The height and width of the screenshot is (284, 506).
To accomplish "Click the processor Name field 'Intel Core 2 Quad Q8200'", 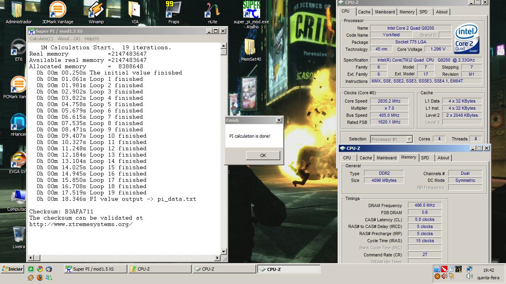I will coord(410,28).
